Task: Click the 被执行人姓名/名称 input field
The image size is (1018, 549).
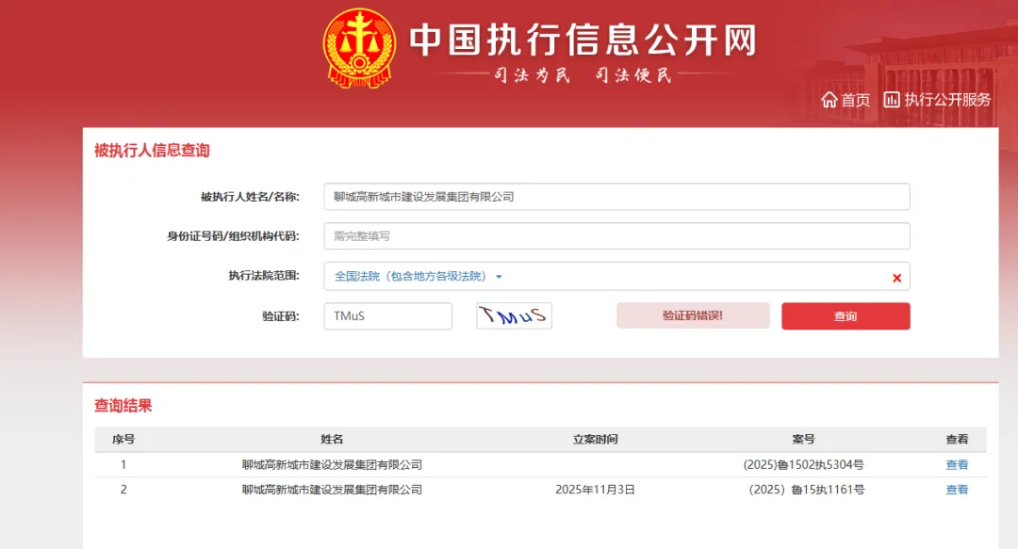Action: (x=616, y=197)
